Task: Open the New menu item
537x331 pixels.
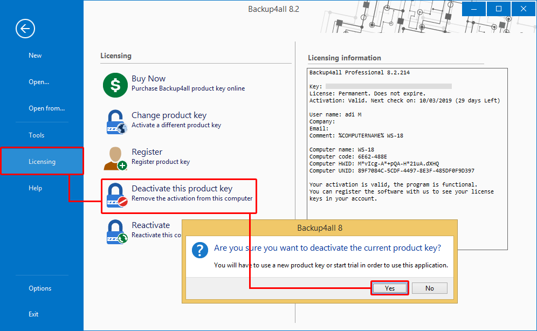Action: [x=35, y=56]
